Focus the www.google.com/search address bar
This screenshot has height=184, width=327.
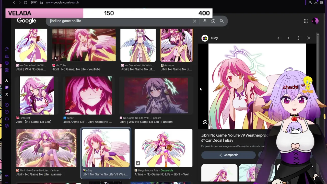(62, 3)
